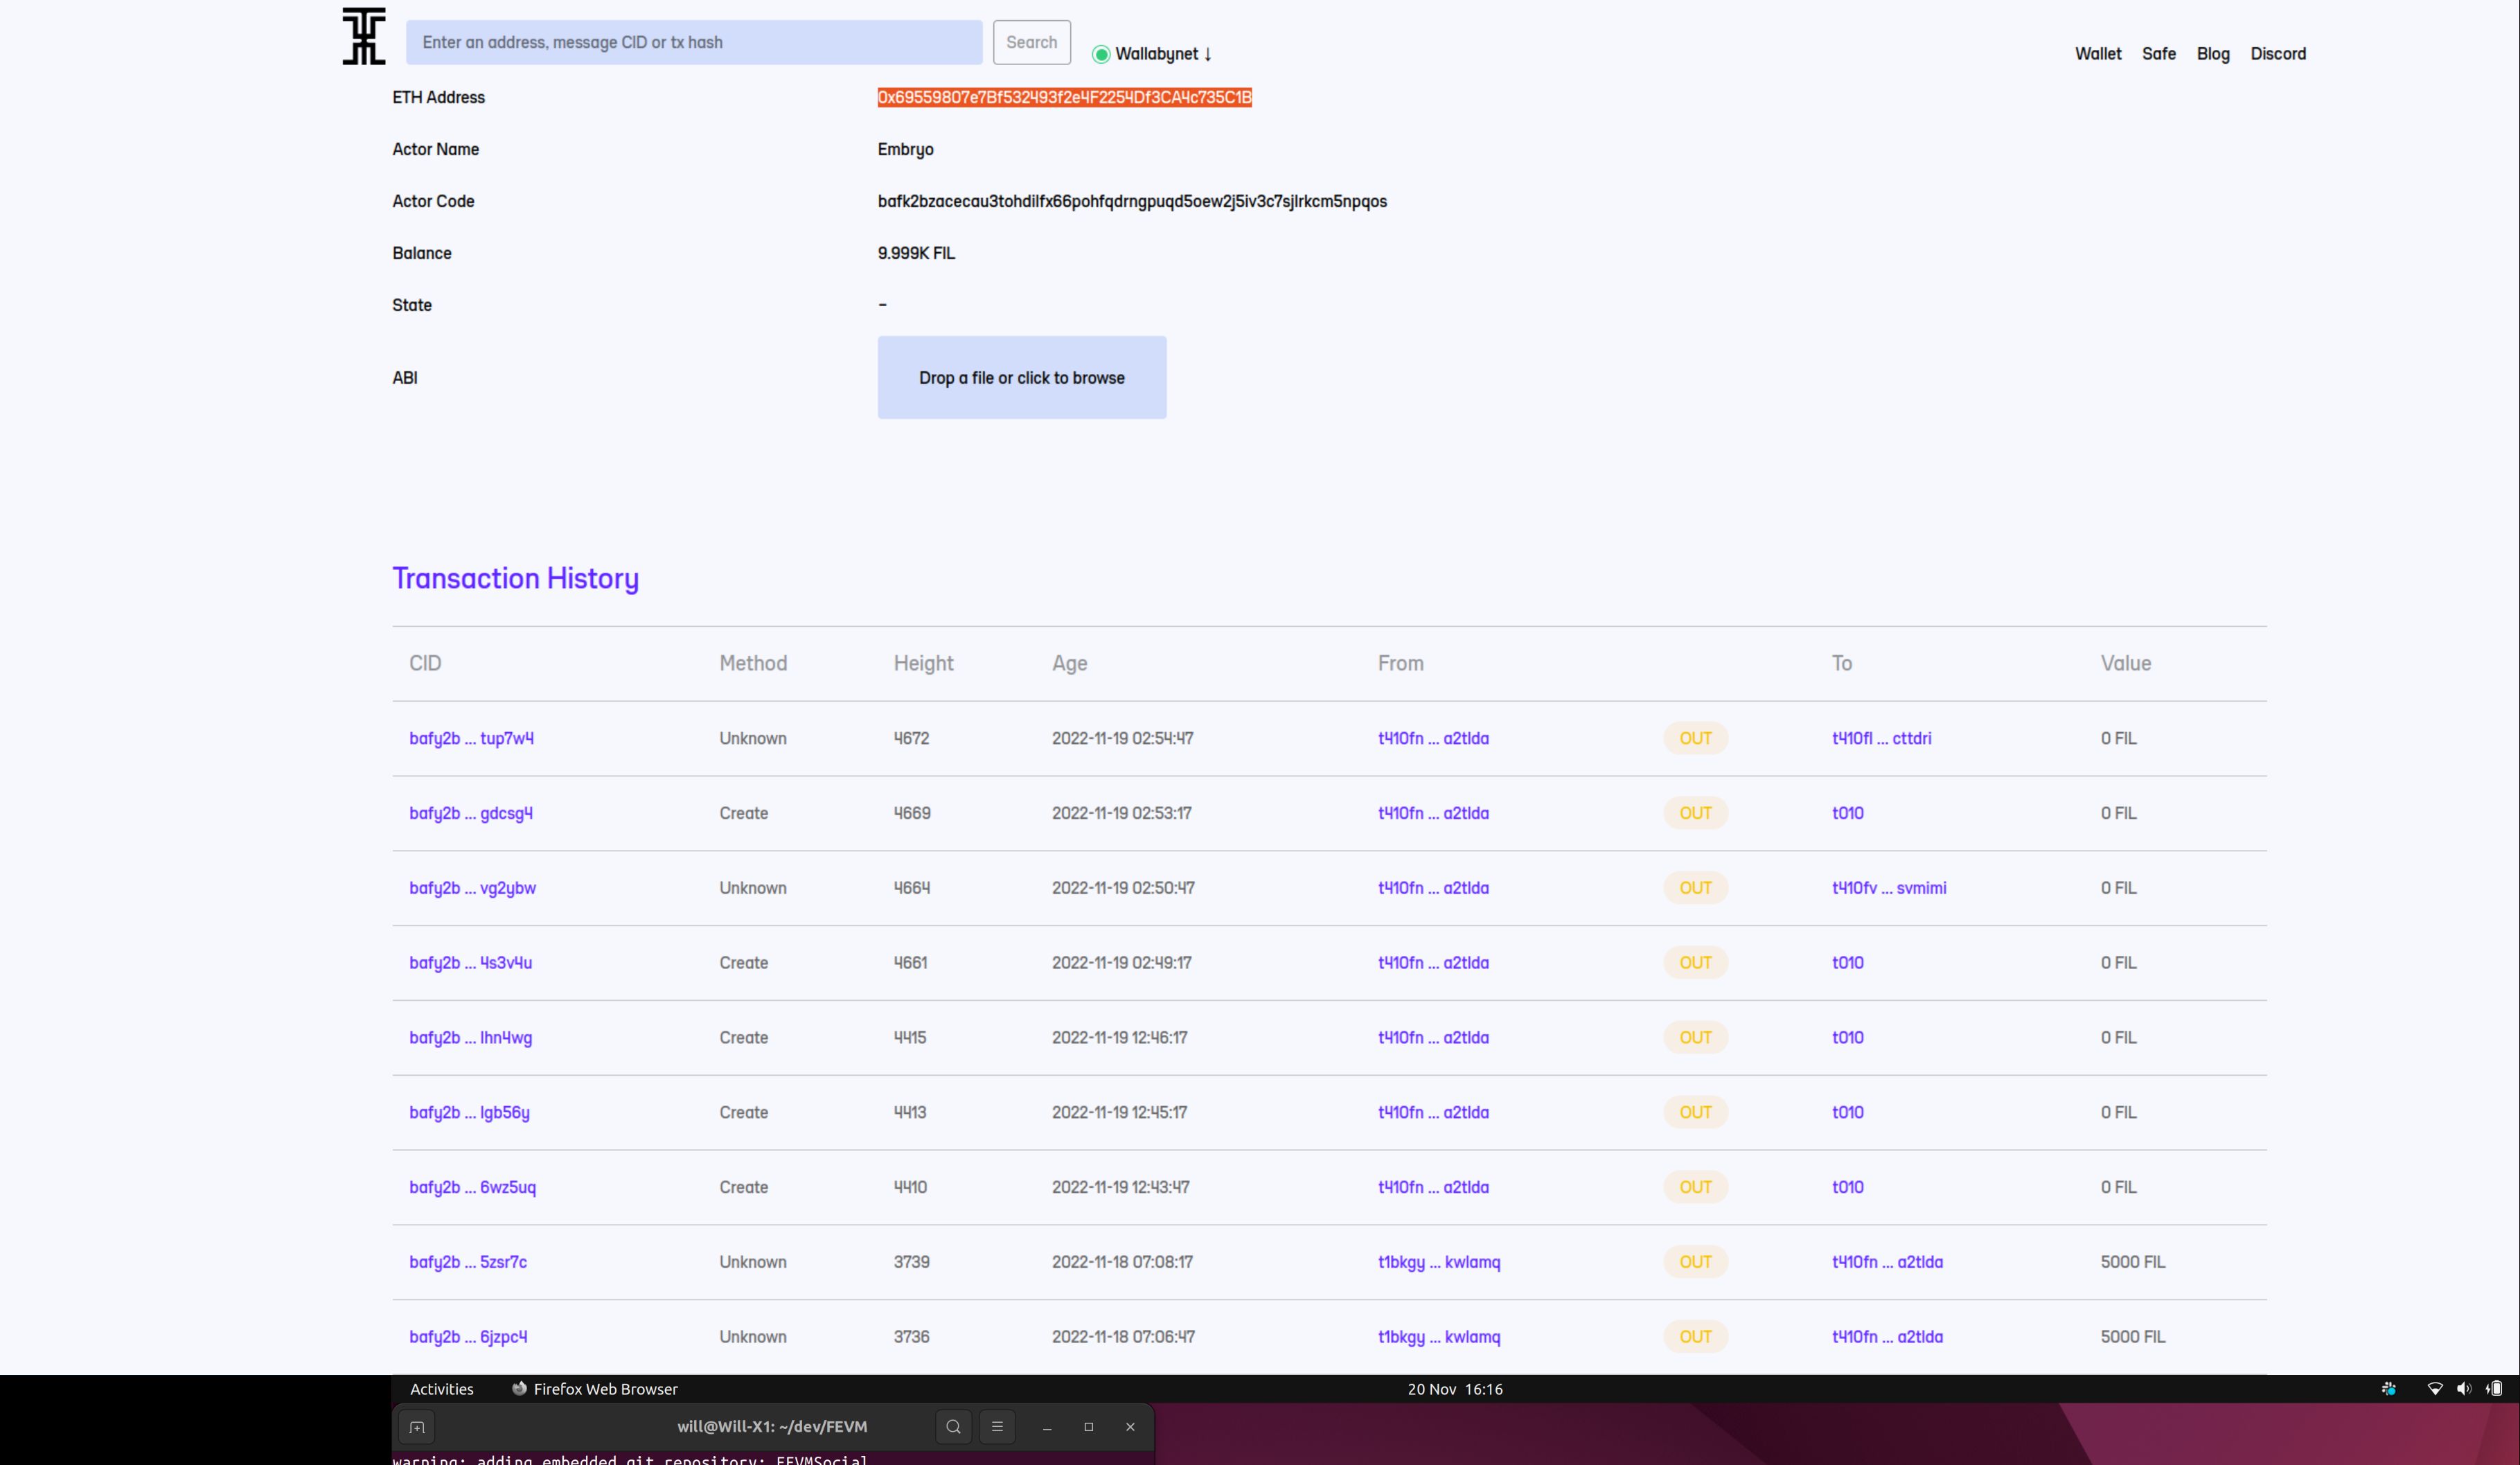This screenshot has height=1465, width=2520.
Task: Open transaction bafy2b ... gdcsg4
Action: click(471, 813)
